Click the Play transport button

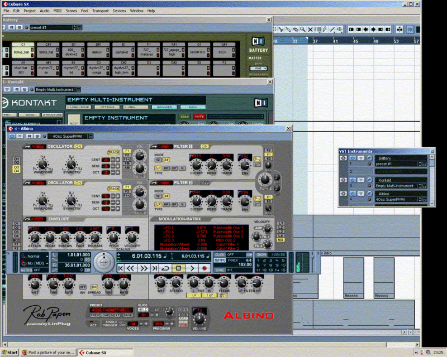point(192,268)
